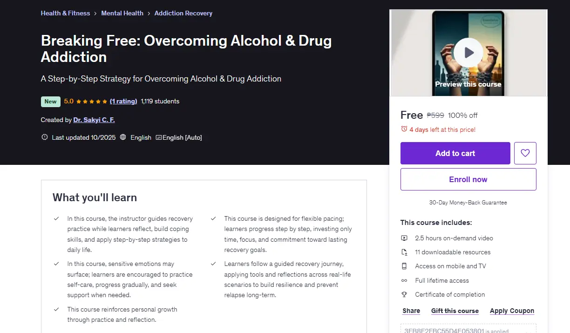This screenshot has height=333, width=570.
Task: Click the mobile access icon
Action: [404, 266]
